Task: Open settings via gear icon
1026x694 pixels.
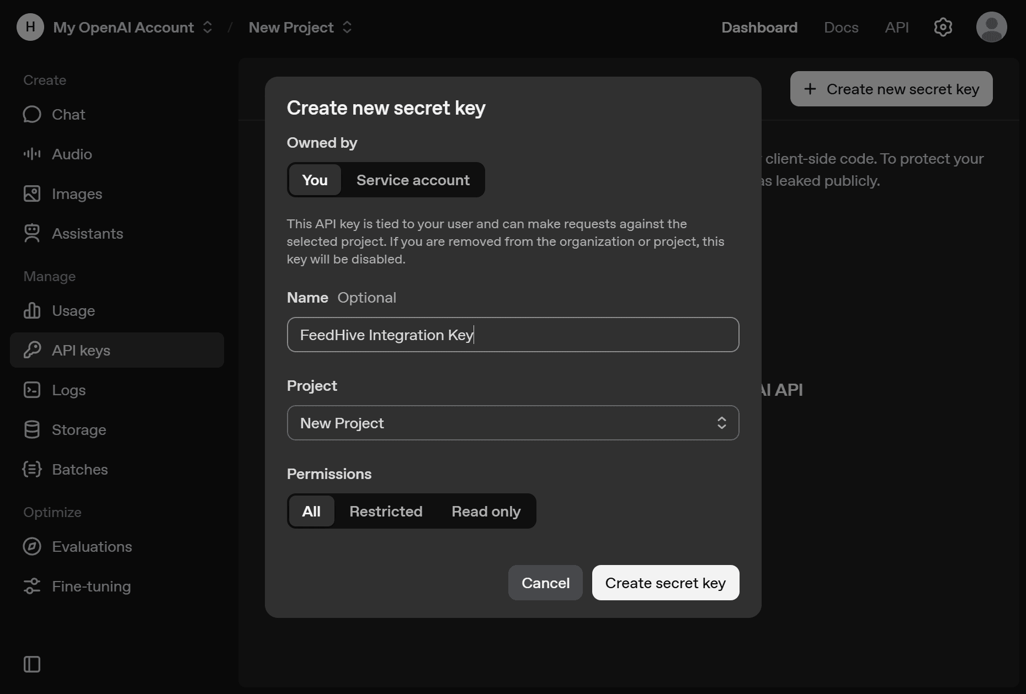Action: pos(943,27)
